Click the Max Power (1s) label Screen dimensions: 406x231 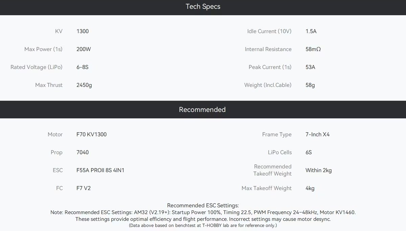pos(43,49)
